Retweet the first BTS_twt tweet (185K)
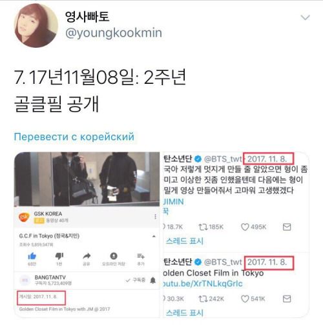 point(211,227)
